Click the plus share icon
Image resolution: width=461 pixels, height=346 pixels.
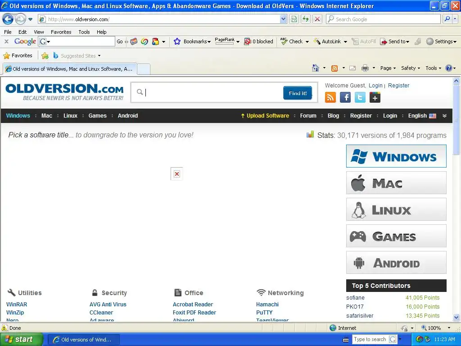[x=375, y=97]
